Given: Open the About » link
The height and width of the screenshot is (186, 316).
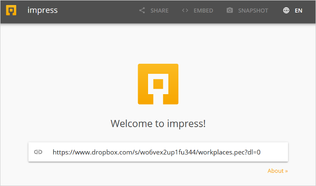Looking at the screenshot, I should [x=278, y=171].
